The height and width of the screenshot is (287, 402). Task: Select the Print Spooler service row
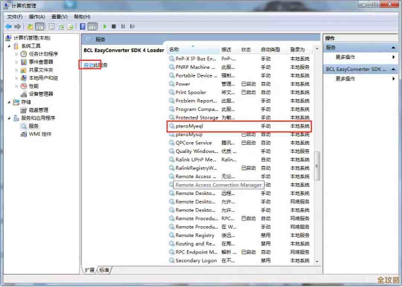click(x=191, y=92)
